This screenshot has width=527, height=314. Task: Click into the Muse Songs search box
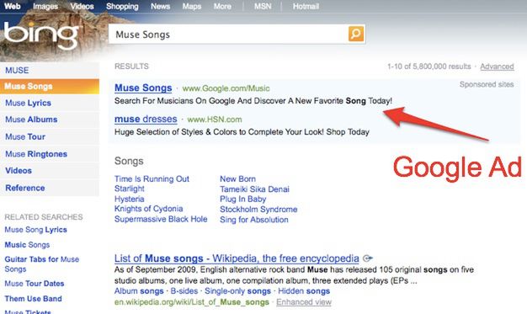point(228,35)
